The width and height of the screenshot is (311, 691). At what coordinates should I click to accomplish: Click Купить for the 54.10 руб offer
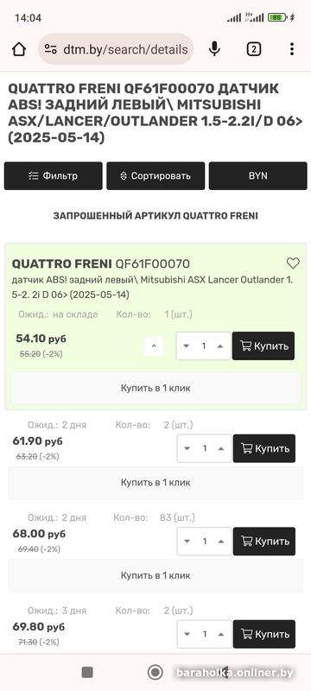point(263,346)
